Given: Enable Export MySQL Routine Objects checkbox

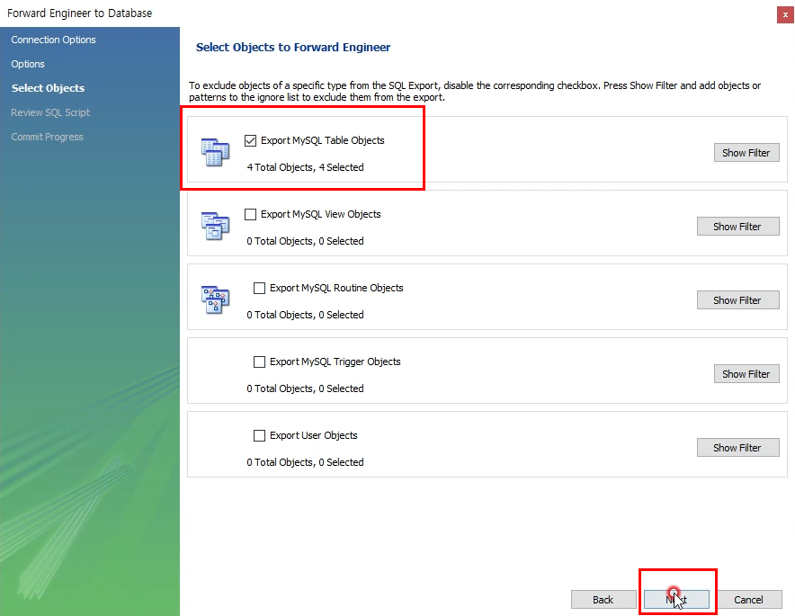Looking at the screenshot, I should [259, 288].
